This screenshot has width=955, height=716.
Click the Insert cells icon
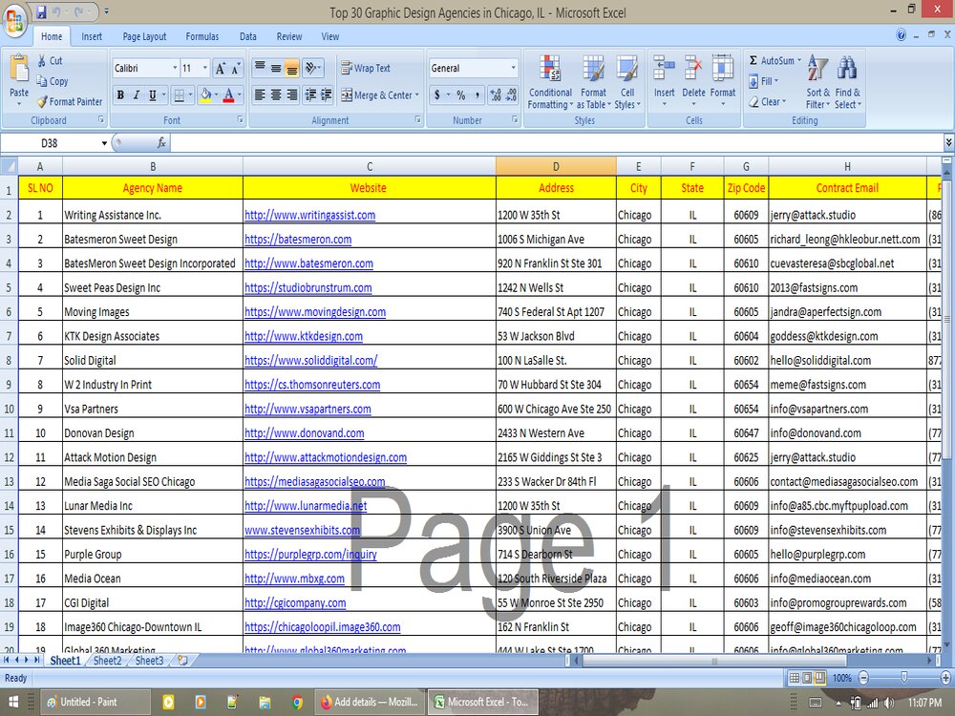point(664,68)
